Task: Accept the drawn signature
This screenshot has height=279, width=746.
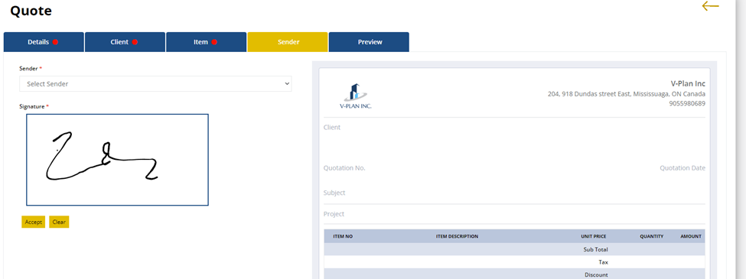Action: pos(34,222)
